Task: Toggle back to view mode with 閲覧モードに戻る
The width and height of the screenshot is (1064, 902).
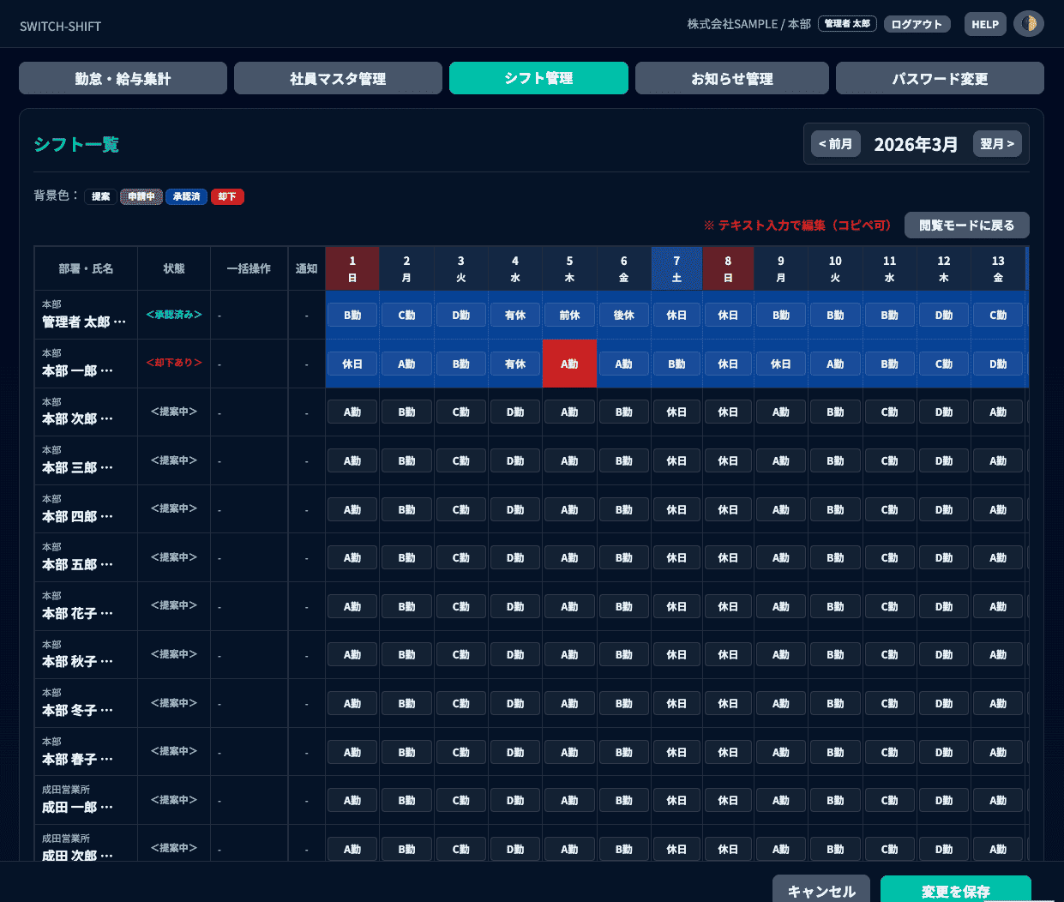Action: coord(966,225)
